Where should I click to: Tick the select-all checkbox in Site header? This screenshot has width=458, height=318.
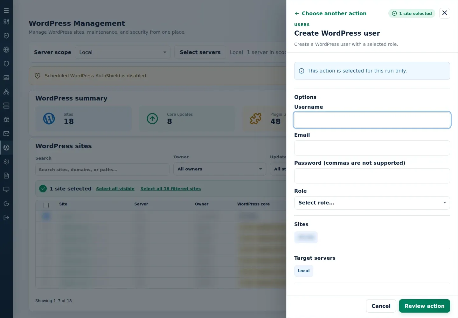point(46,205)
